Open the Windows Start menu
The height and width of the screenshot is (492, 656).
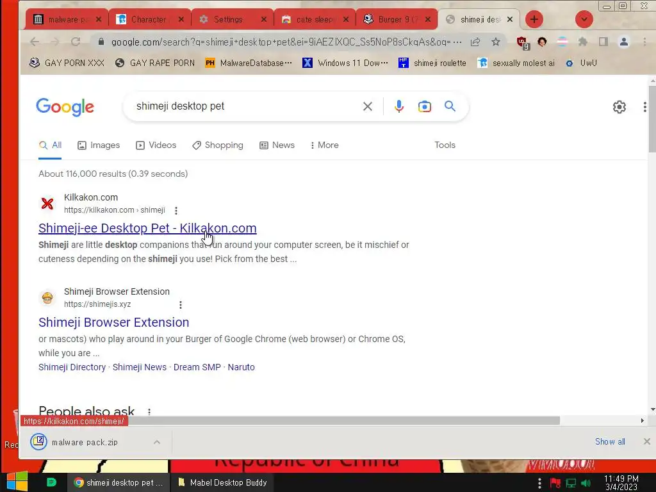click(x=17, y=482)
